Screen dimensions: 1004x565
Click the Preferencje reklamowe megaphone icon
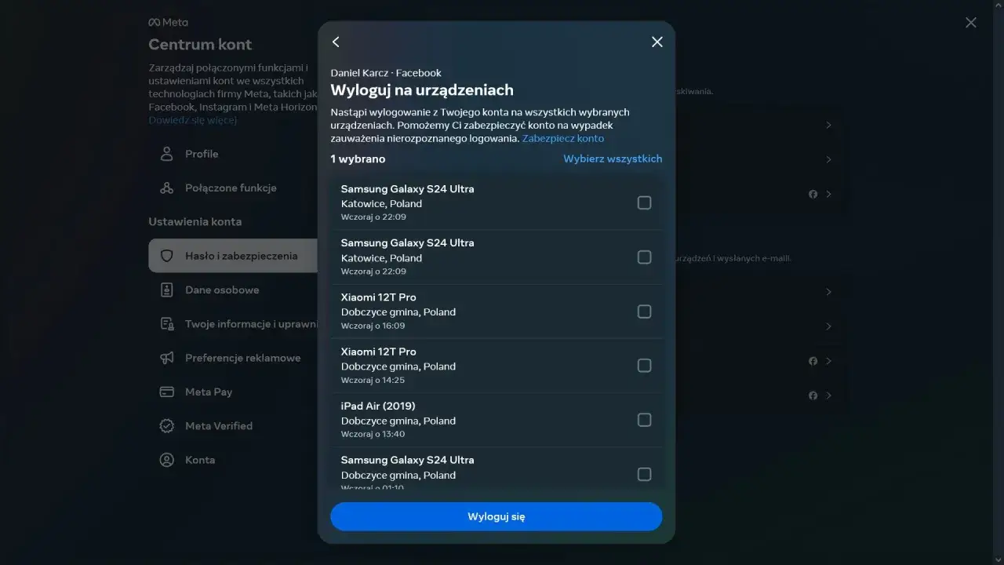pyautogui.click(x=167, y=357)
